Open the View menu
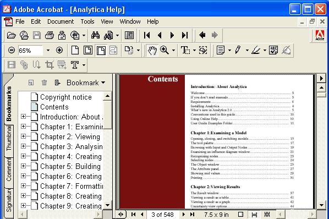 coord(107,21)
